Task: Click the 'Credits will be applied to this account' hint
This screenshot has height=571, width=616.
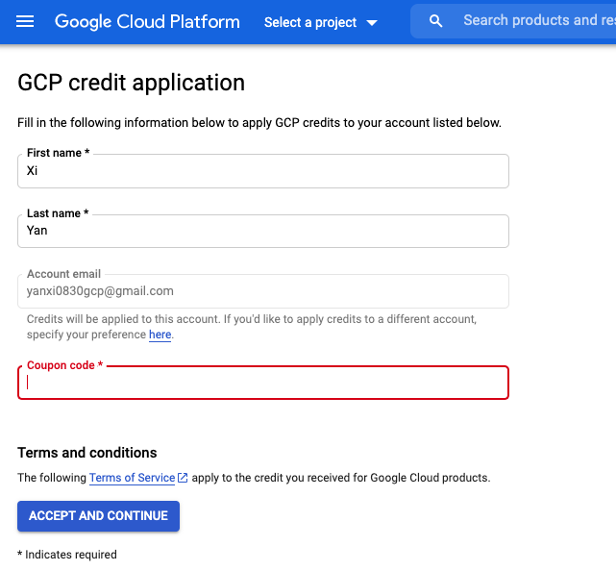Action: click(252, 327)
